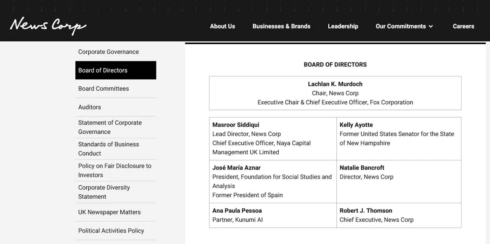The height and width of the screenshot is (244, 490).
Task: Go to Businesses & Brands page
Action: (281, 26)
